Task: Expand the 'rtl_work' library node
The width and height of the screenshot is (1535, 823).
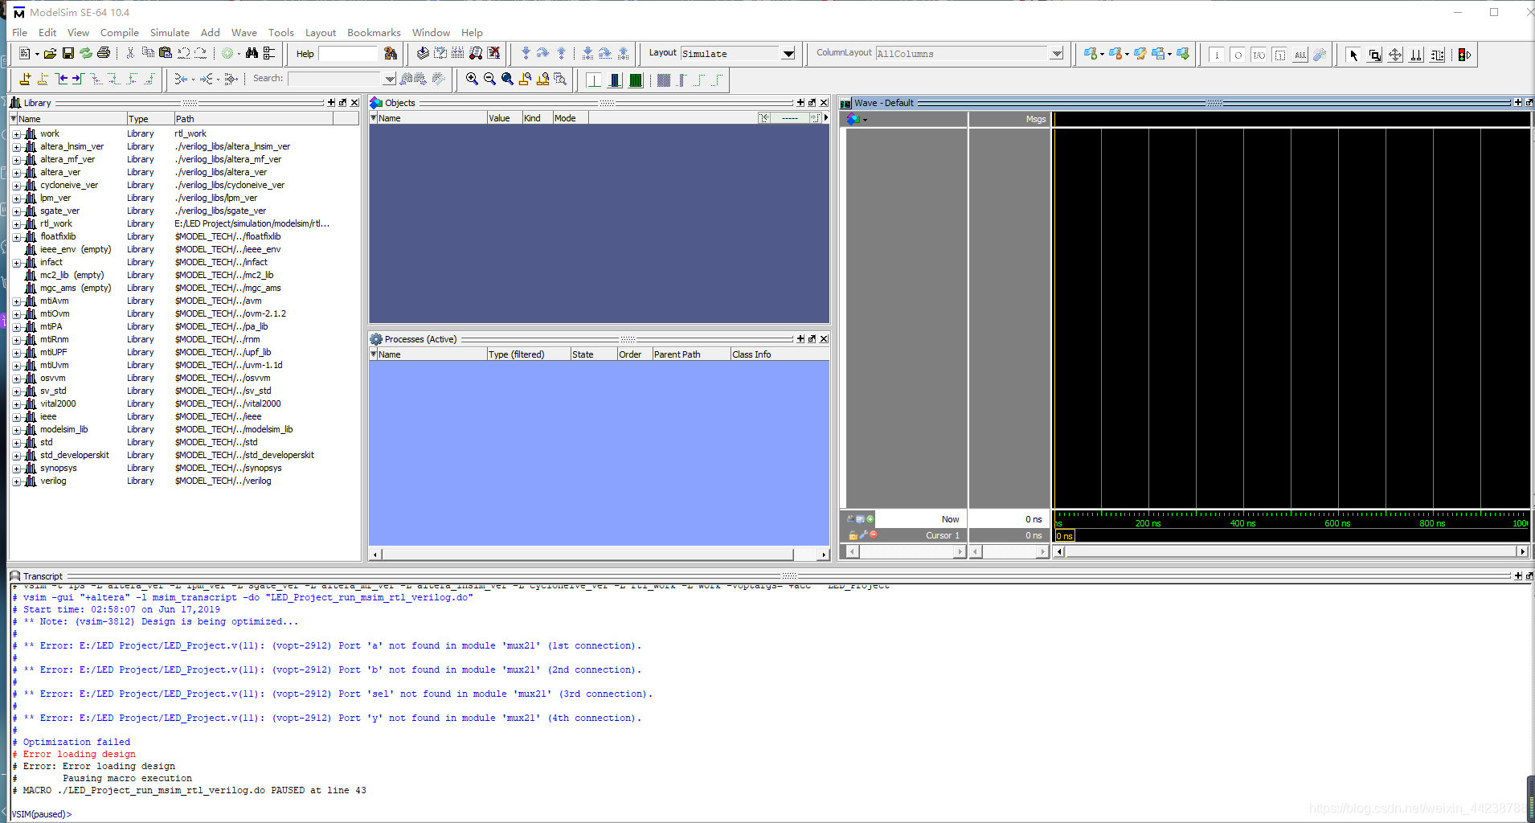Action: 16,224
